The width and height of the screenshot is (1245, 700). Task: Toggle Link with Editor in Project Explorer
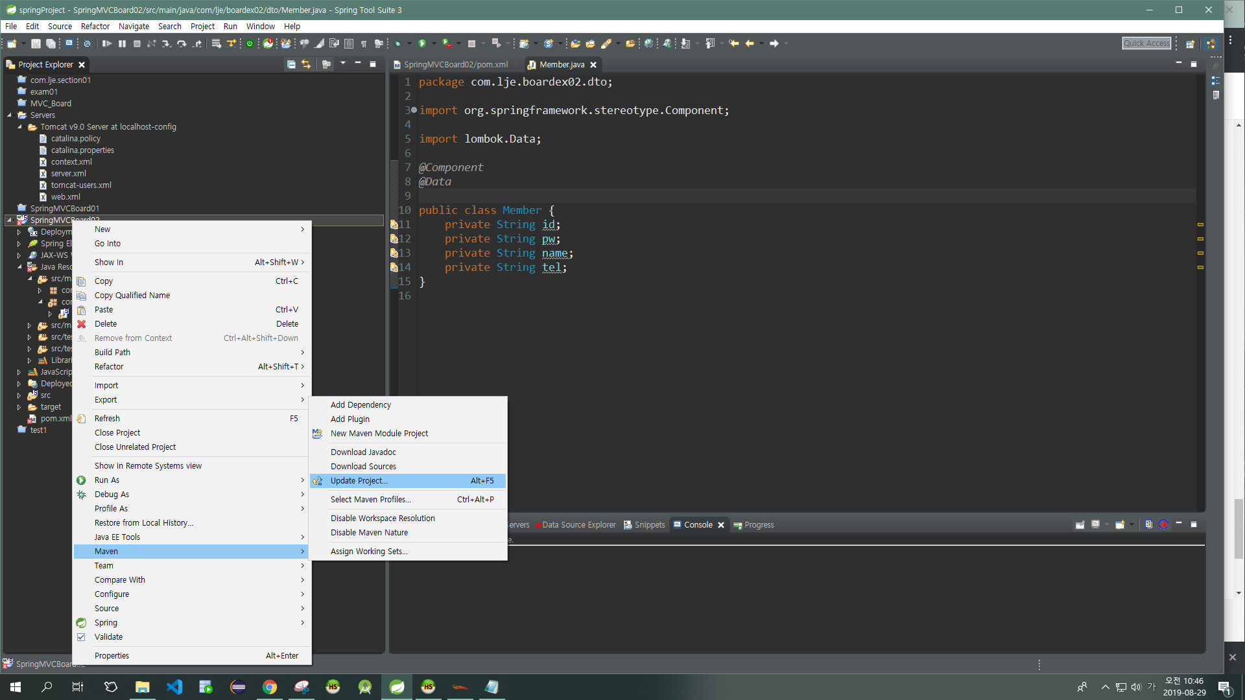pyautogui.click(x=306, y=64)
